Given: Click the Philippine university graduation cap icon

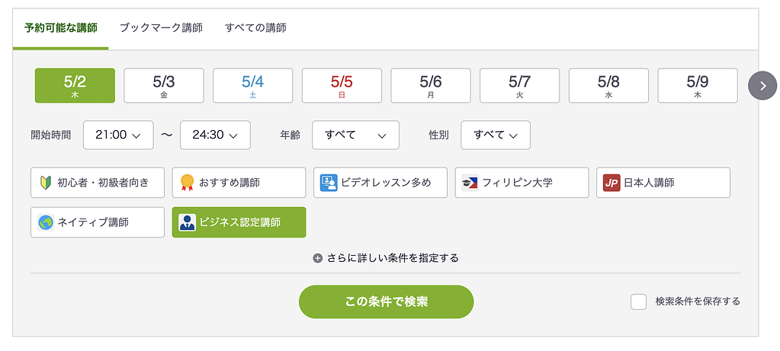Looking at the screenshot, I should pyautogui.click(x=470, y=183).
